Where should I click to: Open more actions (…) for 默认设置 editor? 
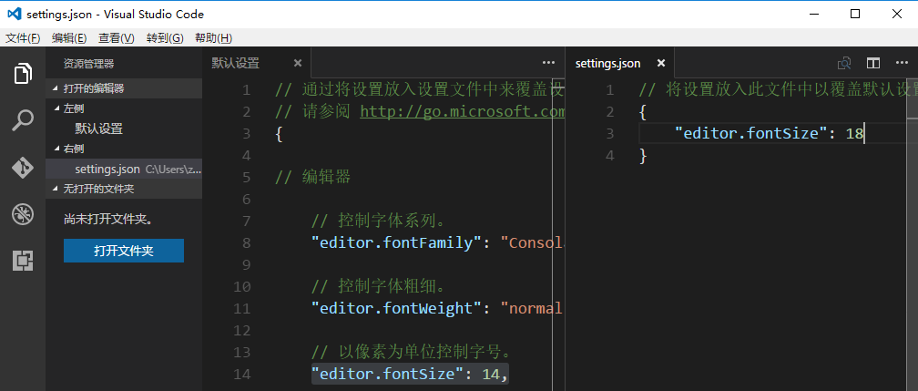pos(548,63)
